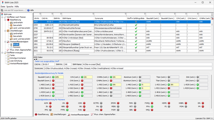Click the Hilfe toolbar button

30,10
